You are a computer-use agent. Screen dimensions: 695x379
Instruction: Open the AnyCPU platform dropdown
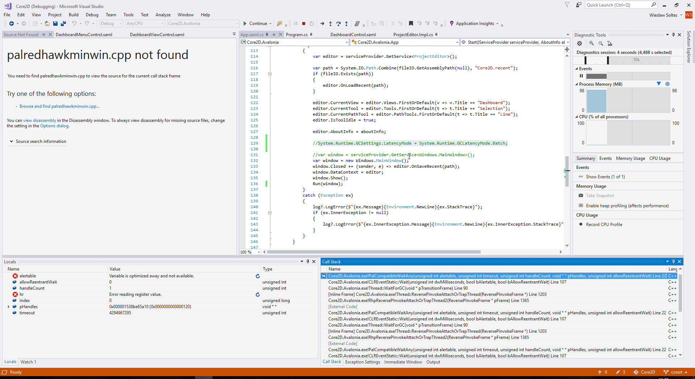tap(146, 24)
